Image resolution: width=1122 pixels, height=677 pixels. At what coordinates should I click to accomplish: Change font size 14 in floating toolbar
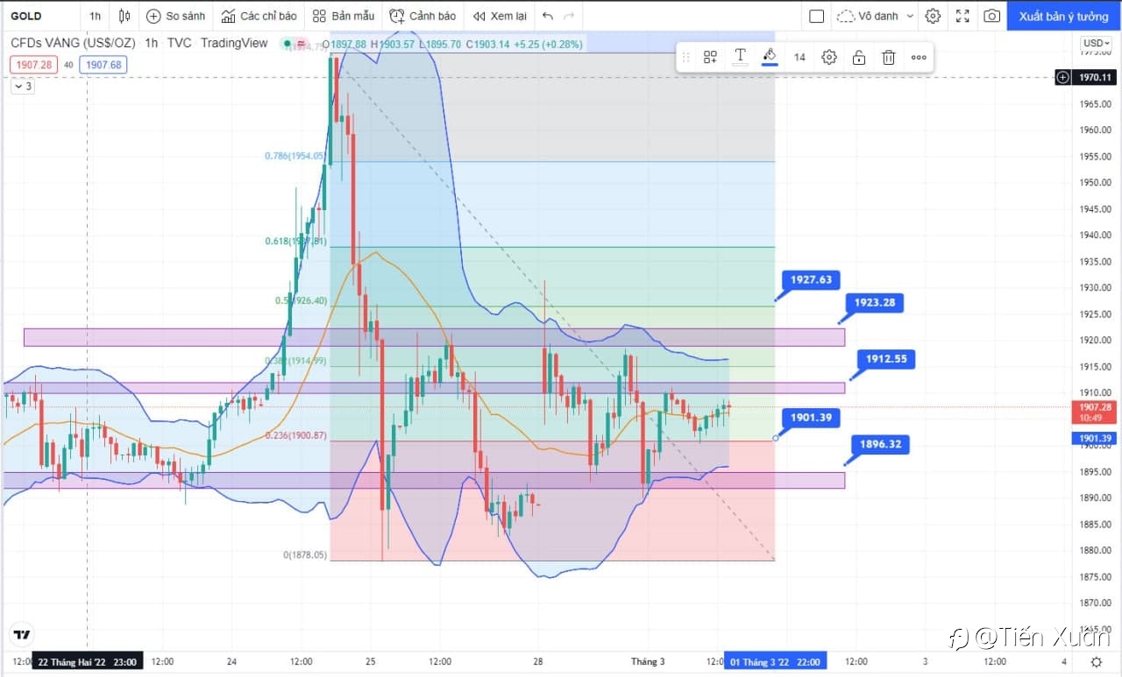pos(799,57)
